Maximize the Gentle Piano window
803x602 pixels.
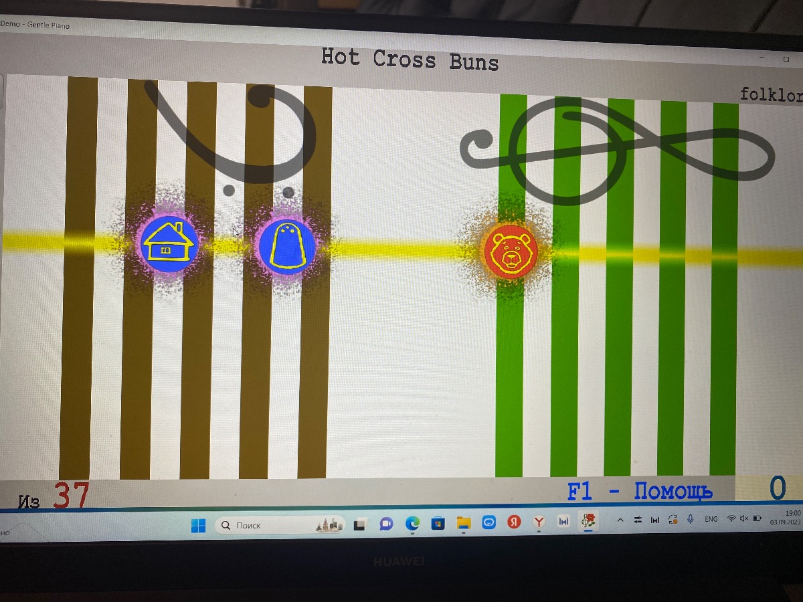coord(787,59)
